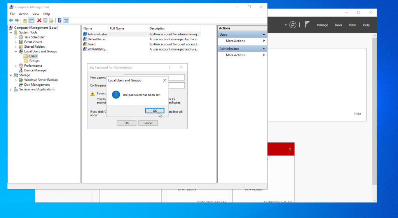Close the Local Users and Groups message box
Image resolution: width=398 pixels, height=218 pixels.
click(x=164, y=80)
